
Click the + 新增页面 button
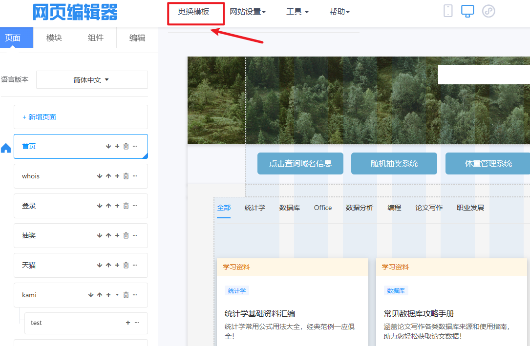tap(39, 117)
